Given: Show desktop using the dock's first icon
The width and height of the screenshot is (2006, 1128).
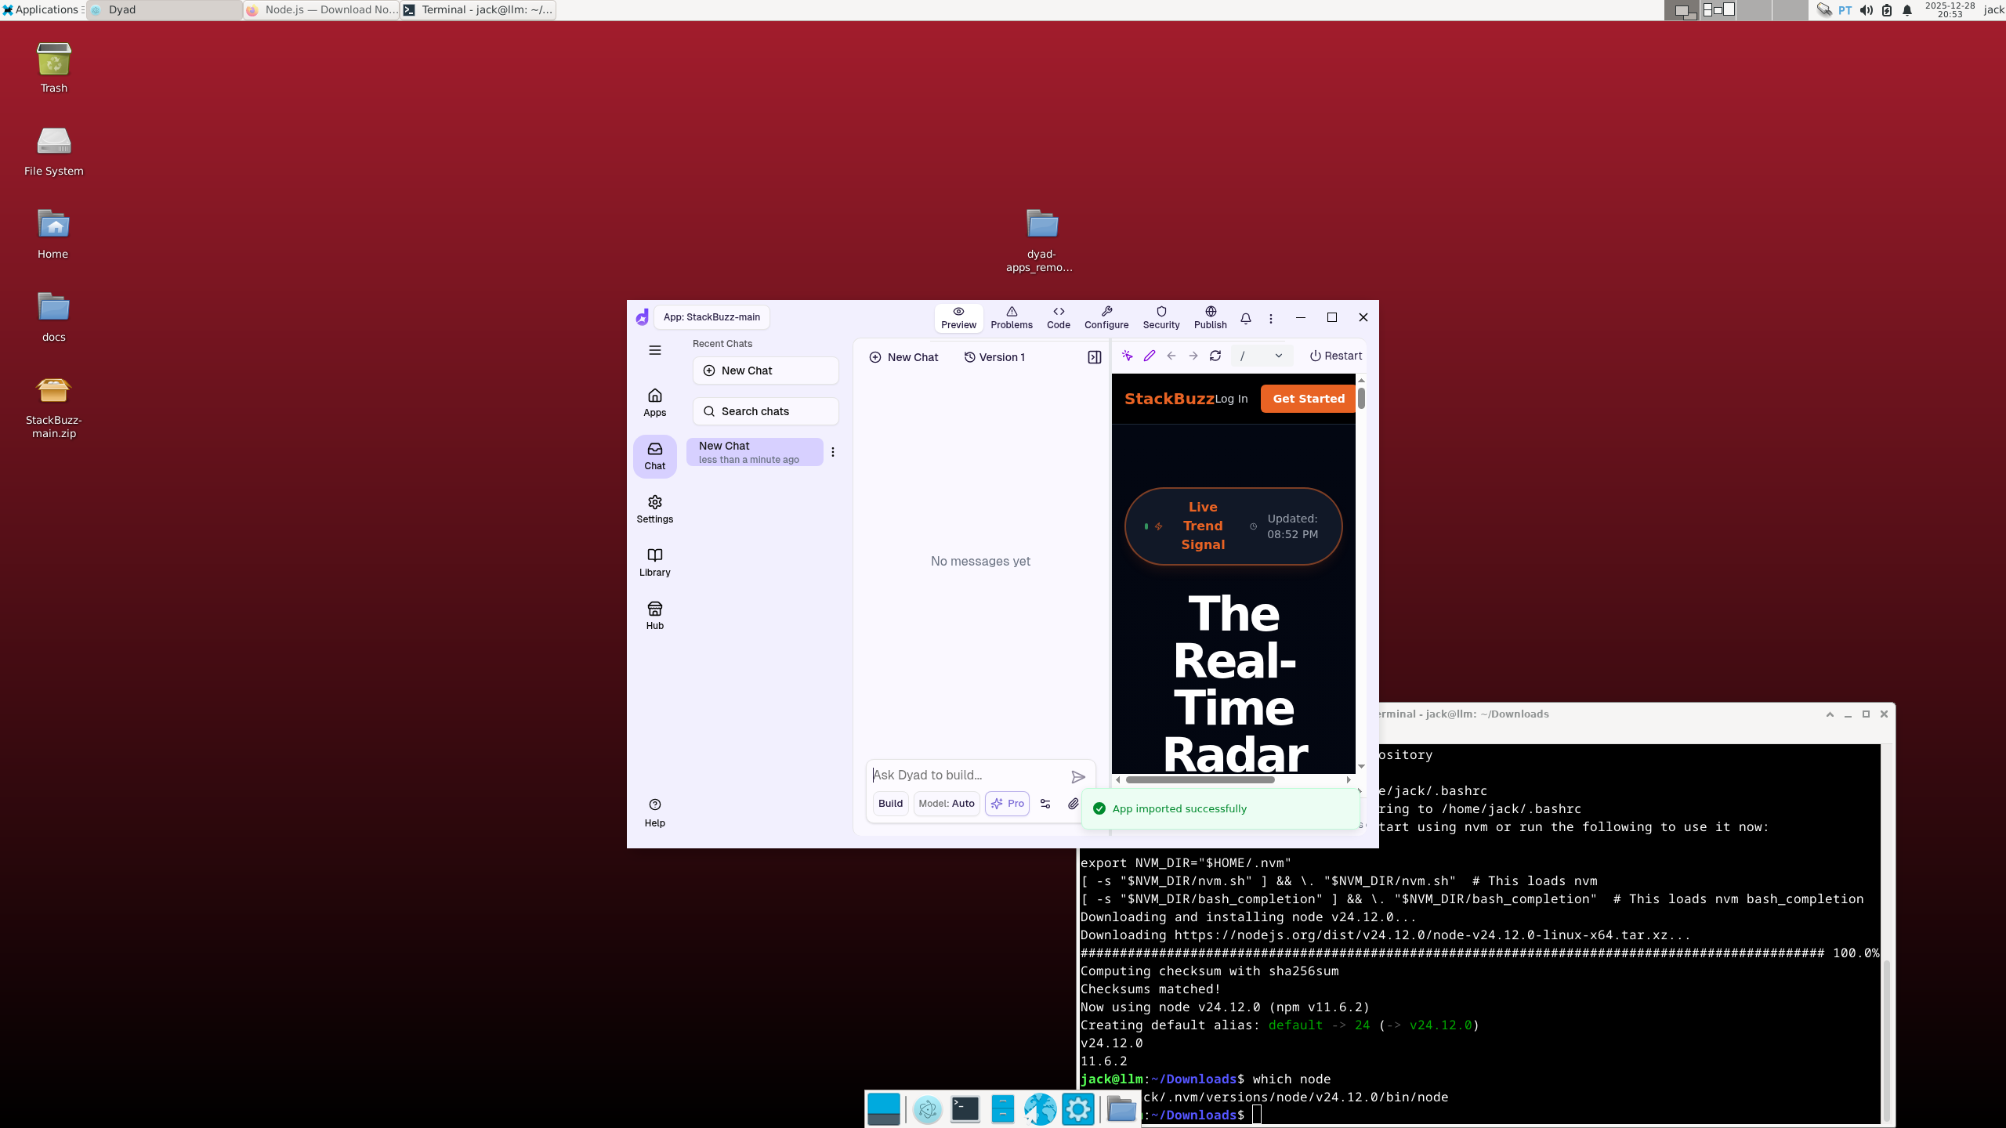Looking at the screenshot, I should (883, 1109).
